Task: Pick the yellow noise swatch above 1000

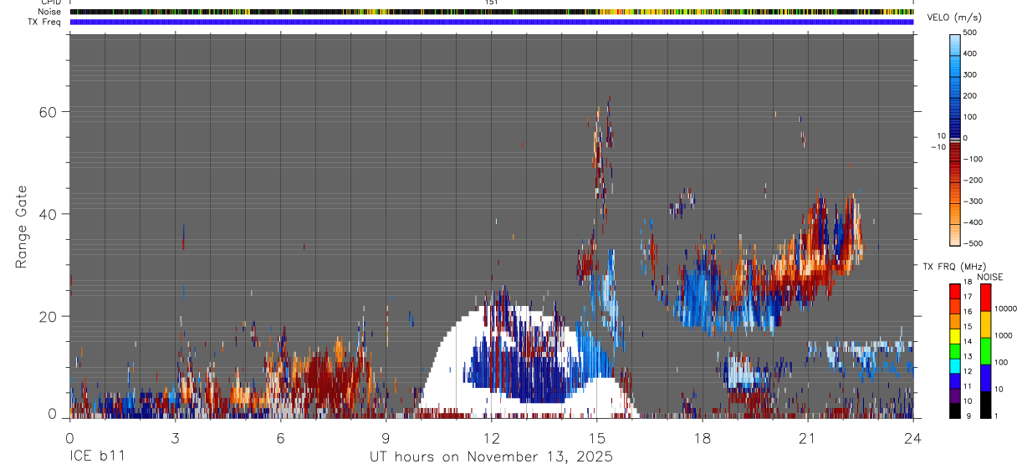Action: [x=985, y=324]
